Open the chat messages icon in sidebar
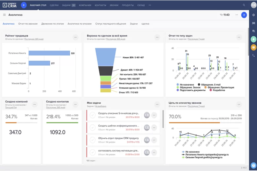The height and width of the screenshot is (171, 257). click(x=254, y=31)
